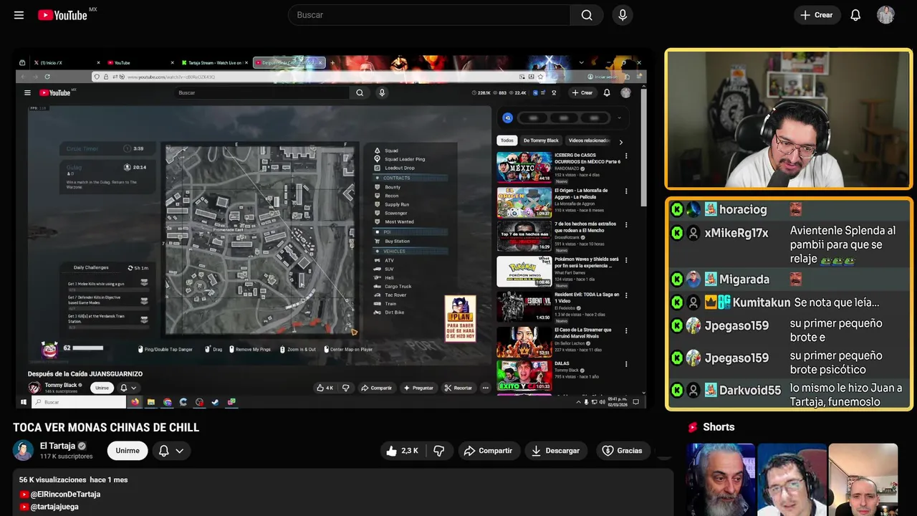In the streamed page, click the inner microphone icon
The width and height of the screenshot is (917, 516).
[x=382, y=92]
